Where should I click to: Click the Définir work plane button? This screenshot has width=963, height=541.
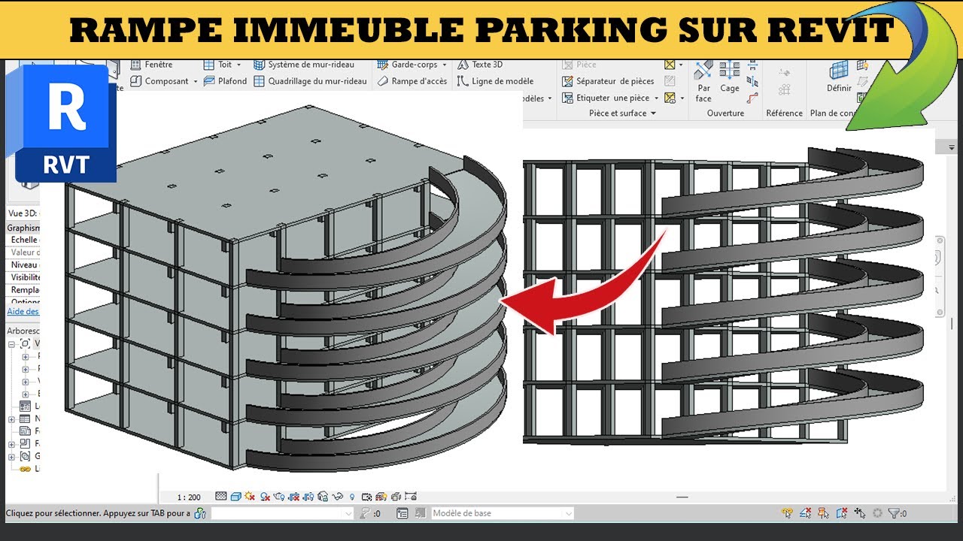[839, 77]
